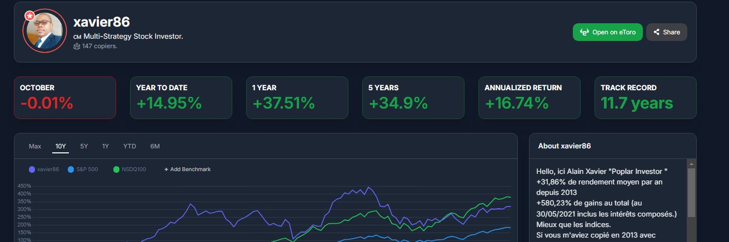Toggle xavier86 series in chart legend
729x242 pixels.
pyautogui.click(x=44, y=169)
